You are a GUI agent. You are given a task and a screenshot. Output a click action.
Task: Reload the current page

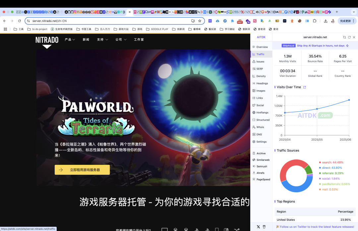20,21
